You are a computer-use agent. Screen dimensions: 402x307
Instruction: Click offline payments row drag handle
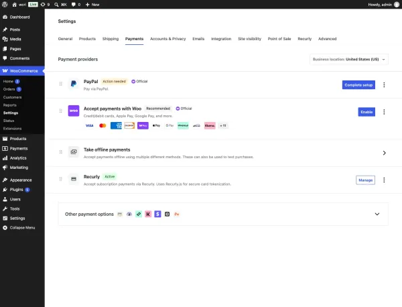(x=61, y=152)
